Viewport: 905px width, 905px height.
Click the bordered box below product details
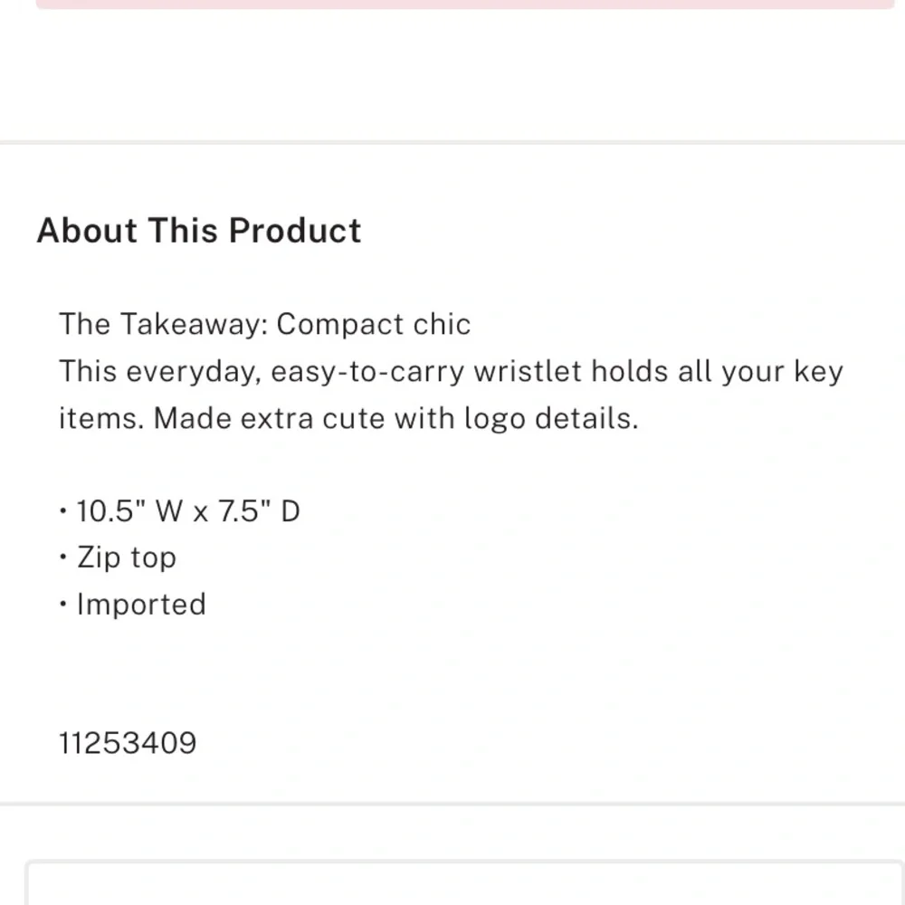point(465,882)
